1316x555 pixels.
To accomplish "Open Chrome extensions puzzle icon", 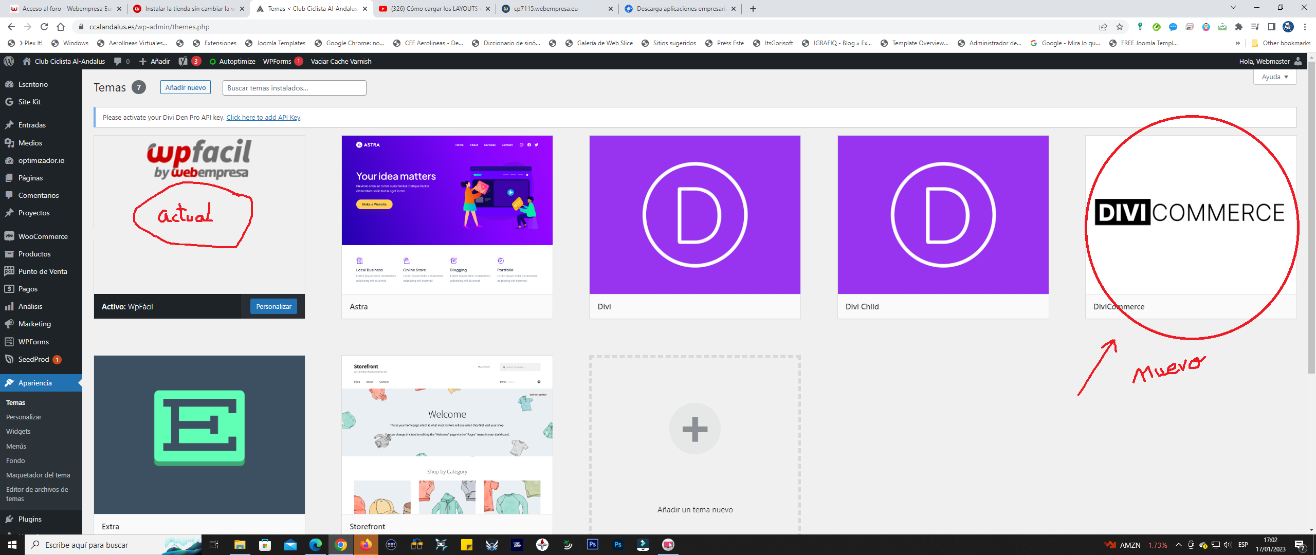I will pyautogui.click(x=1239, y=27).
